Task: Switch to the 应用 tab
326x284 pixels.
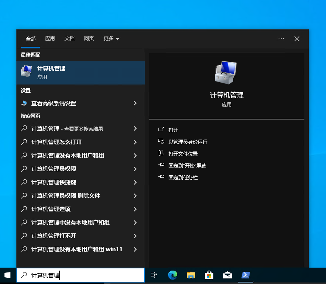Action: pos(50,39)
